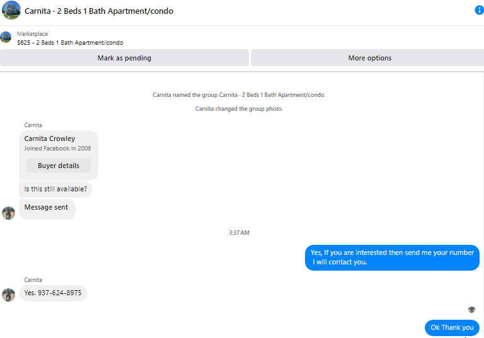Click the seen-by avatar indicator

471,310
